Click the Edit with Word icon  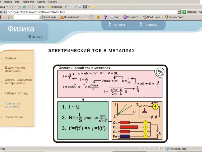click(85, 7)
